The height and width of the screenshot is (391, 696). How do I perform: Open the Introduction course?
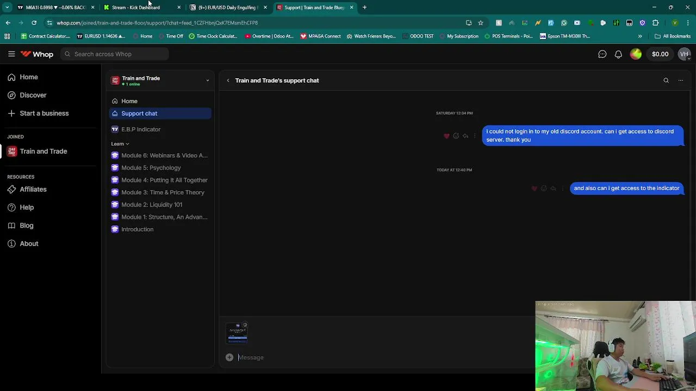pos(160,229)
